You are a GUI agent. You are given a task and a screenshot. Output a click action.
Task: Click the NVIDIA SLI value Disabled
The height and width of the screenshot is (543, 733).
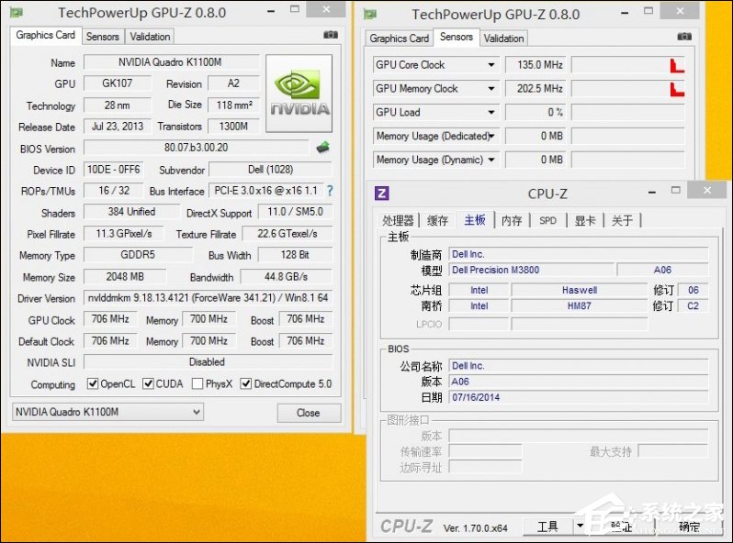(208, 361)
